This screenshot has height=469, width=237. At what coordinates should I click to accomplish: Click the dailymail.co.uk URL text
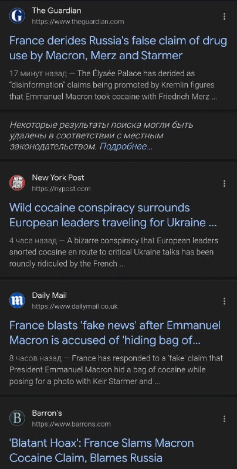75,307
